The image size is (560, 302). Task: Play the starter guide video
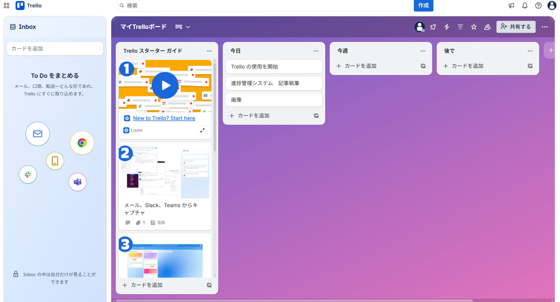click(x=165, y=85)
